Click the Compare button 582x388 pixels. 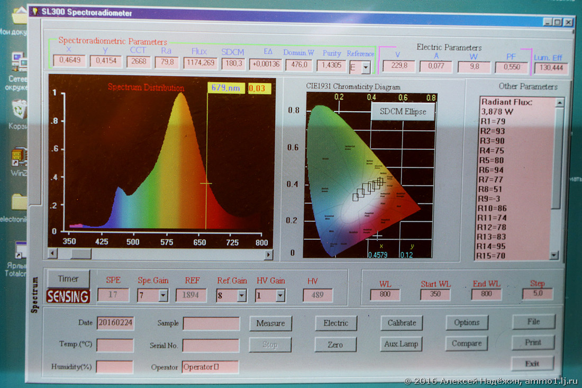(467, 344)
